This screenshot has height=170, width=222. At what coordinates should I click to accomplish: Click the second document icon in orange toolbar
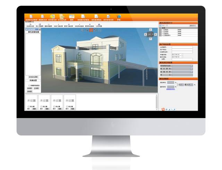[x=43, y=16]
